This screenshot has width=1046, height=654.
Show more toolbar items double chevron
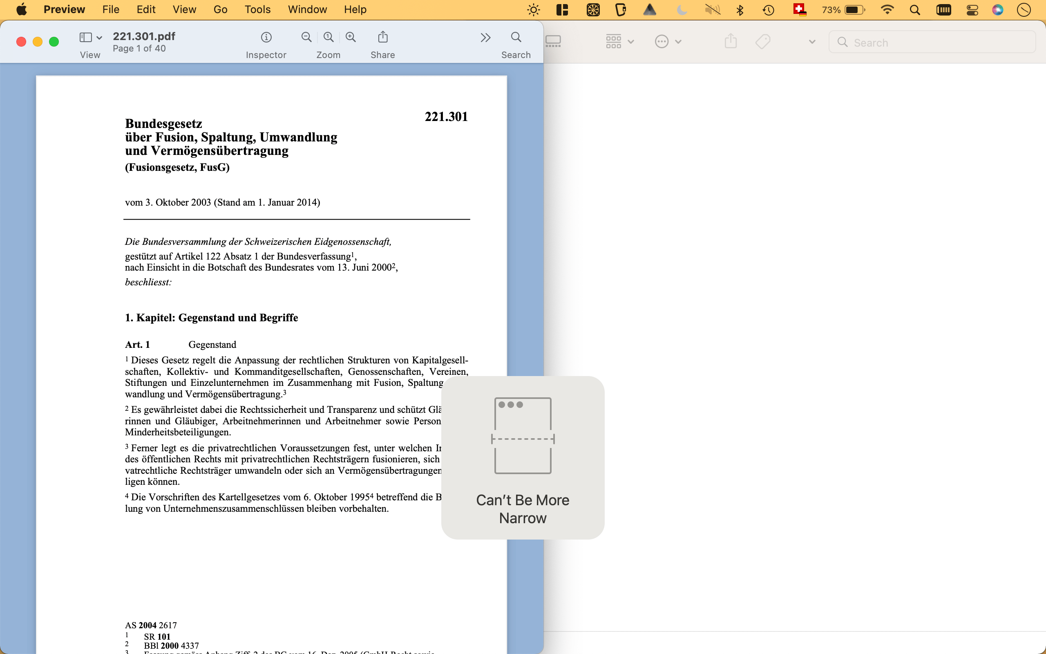pos(485,38)
